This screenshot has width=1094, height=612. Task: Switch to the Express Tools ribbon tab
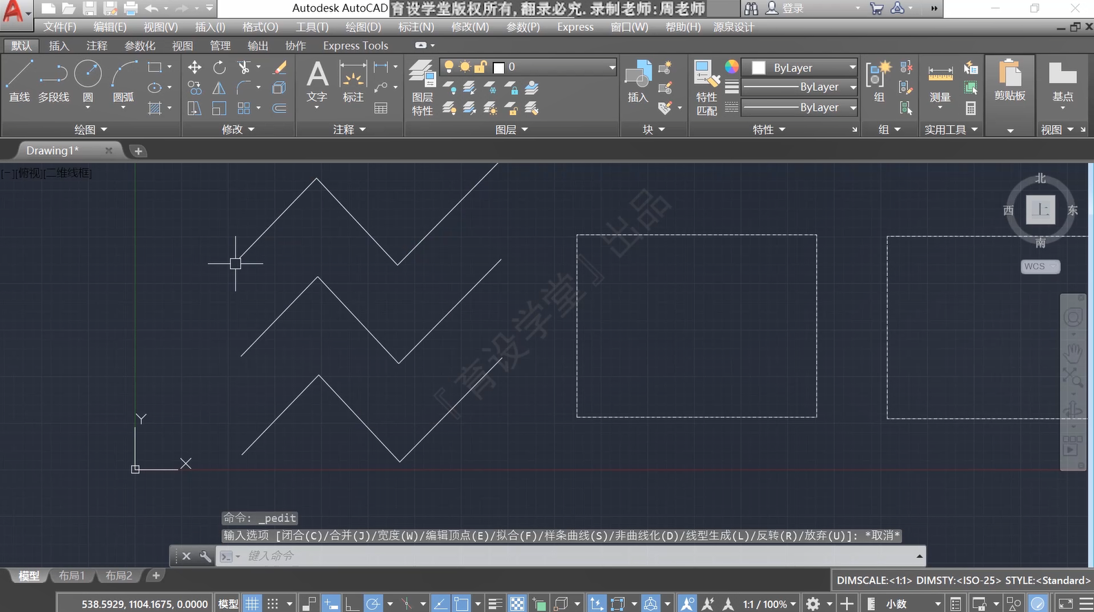point(355,45)
